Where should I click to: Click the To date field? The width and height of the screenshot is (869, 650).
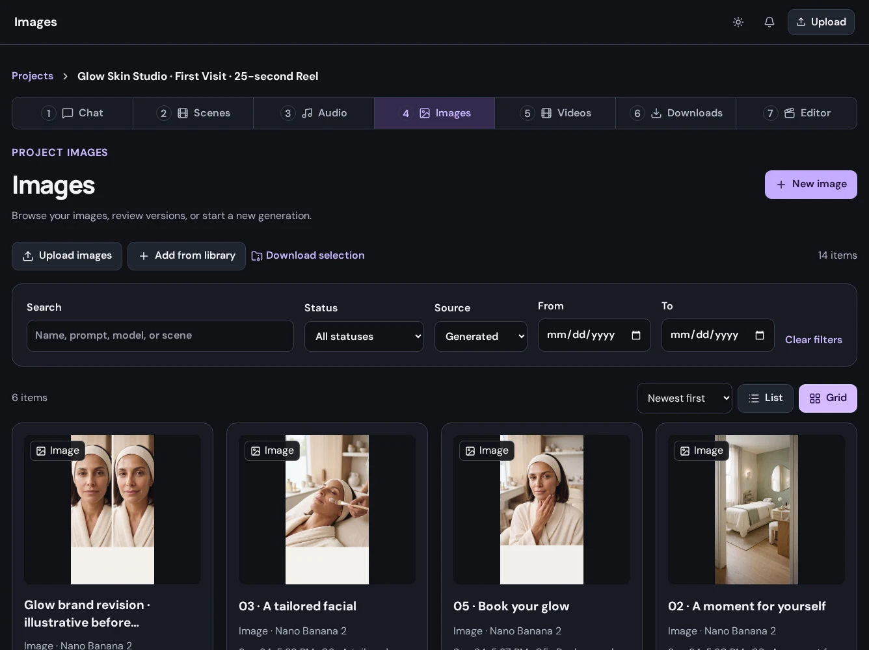click(x=718, y=335)
